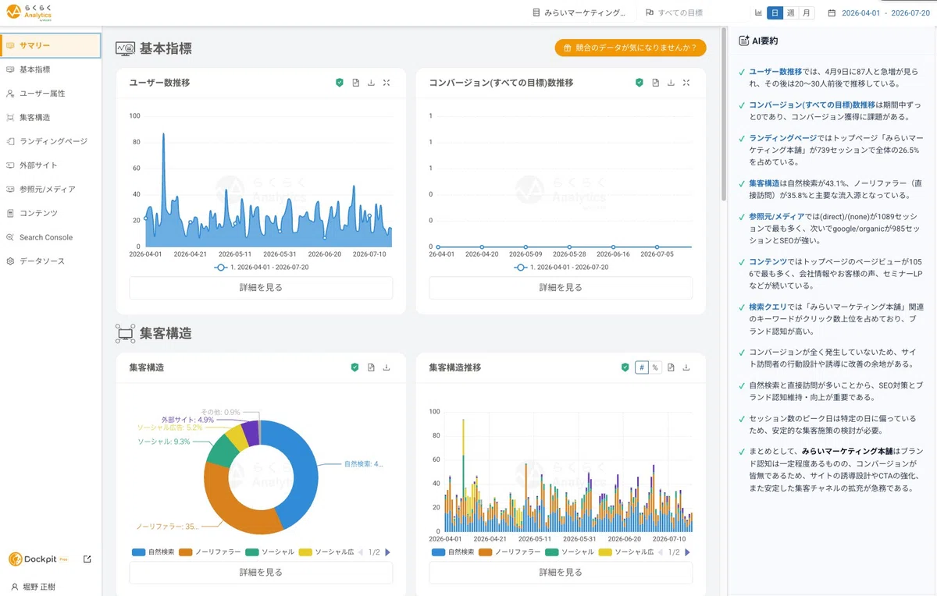This screenshot has width=937, height=596.
Task: Switch granularity to 週 (weekly)
Action: 790,12
